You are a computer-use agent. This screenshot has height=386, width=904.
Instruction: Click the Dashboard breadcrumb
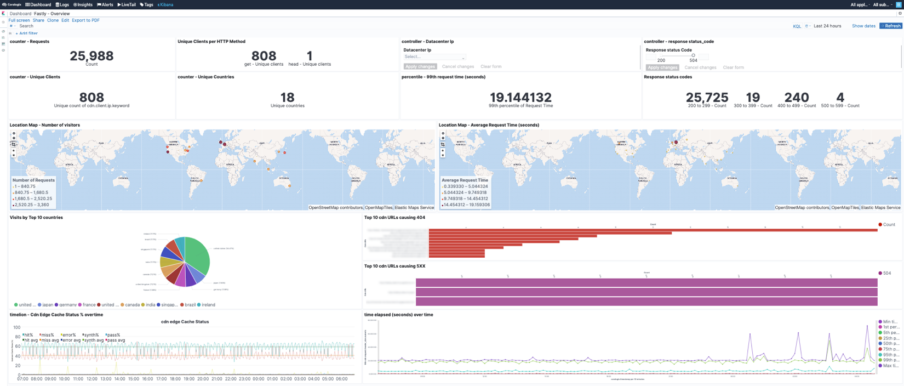tap(20, 14)
